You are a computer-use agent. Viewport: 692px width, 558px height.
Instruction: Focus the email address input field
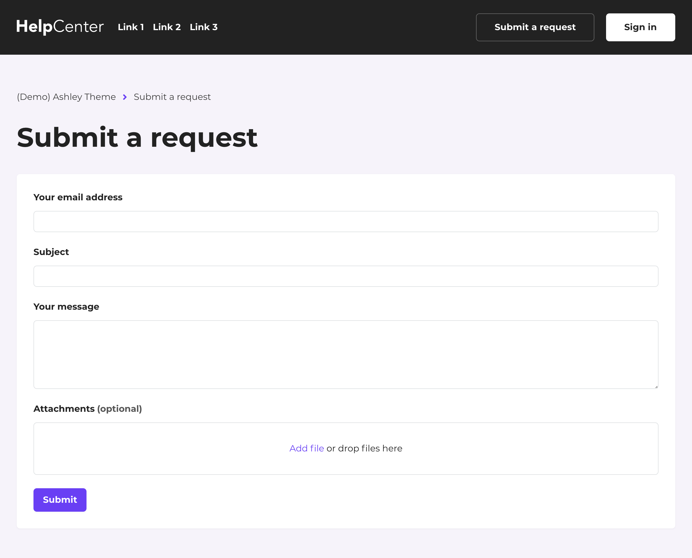click(x=345, y=222)
